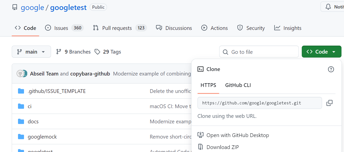Copy the HTTPS clone URL to clipboard
The image size is (344, 152).
pos(329,103)
